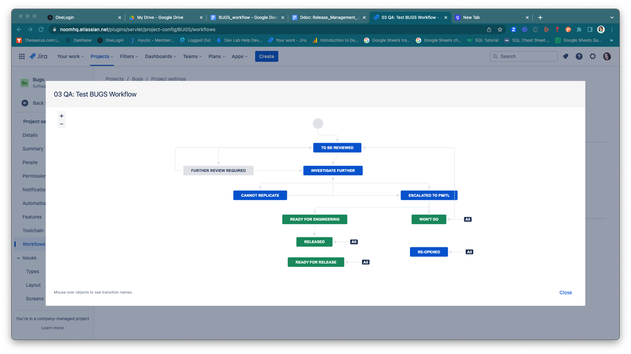Click the RELEASED status node
The image size is (631, 354).
tap(315, 242)
